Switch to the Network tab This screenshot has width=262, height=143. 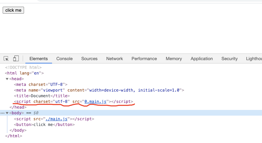114,59
